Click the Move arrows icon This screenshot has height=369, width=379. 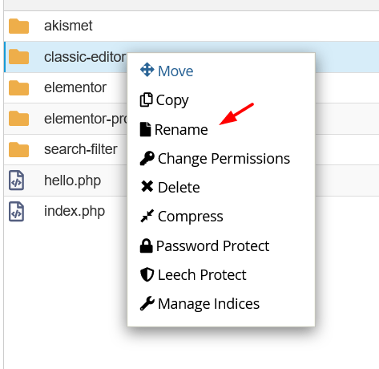(147, 70)
